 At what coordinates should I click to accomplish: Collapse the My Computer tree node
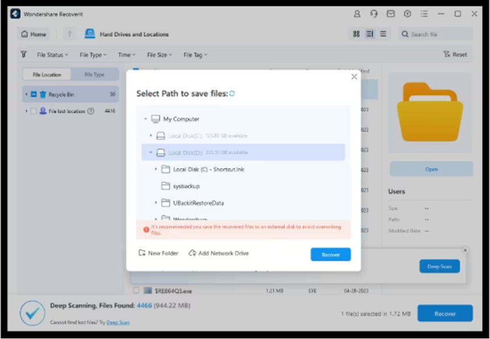tap(145, 119)
